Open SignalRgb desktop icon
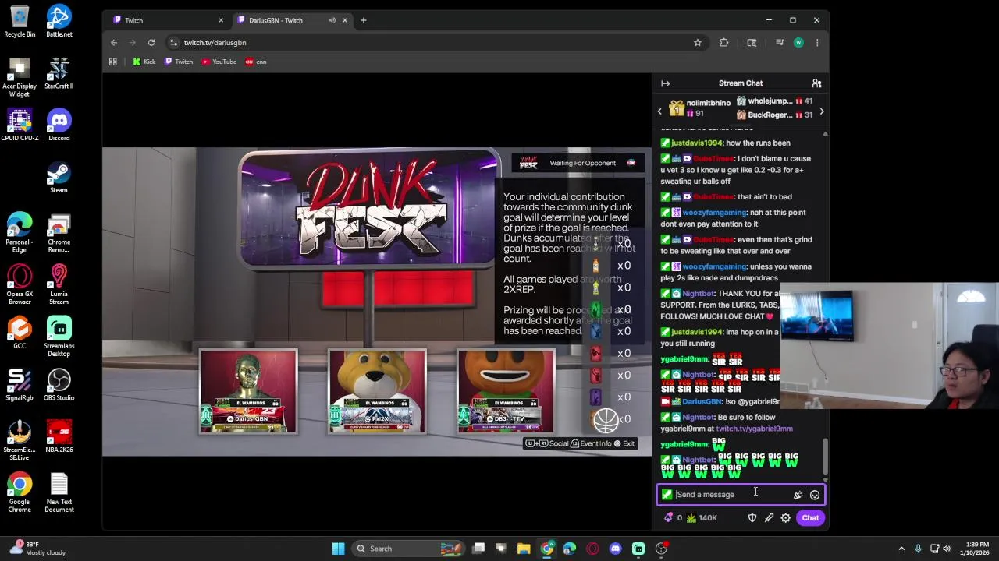The height and width of the screenshot is (561, 999). click(20, 385)
